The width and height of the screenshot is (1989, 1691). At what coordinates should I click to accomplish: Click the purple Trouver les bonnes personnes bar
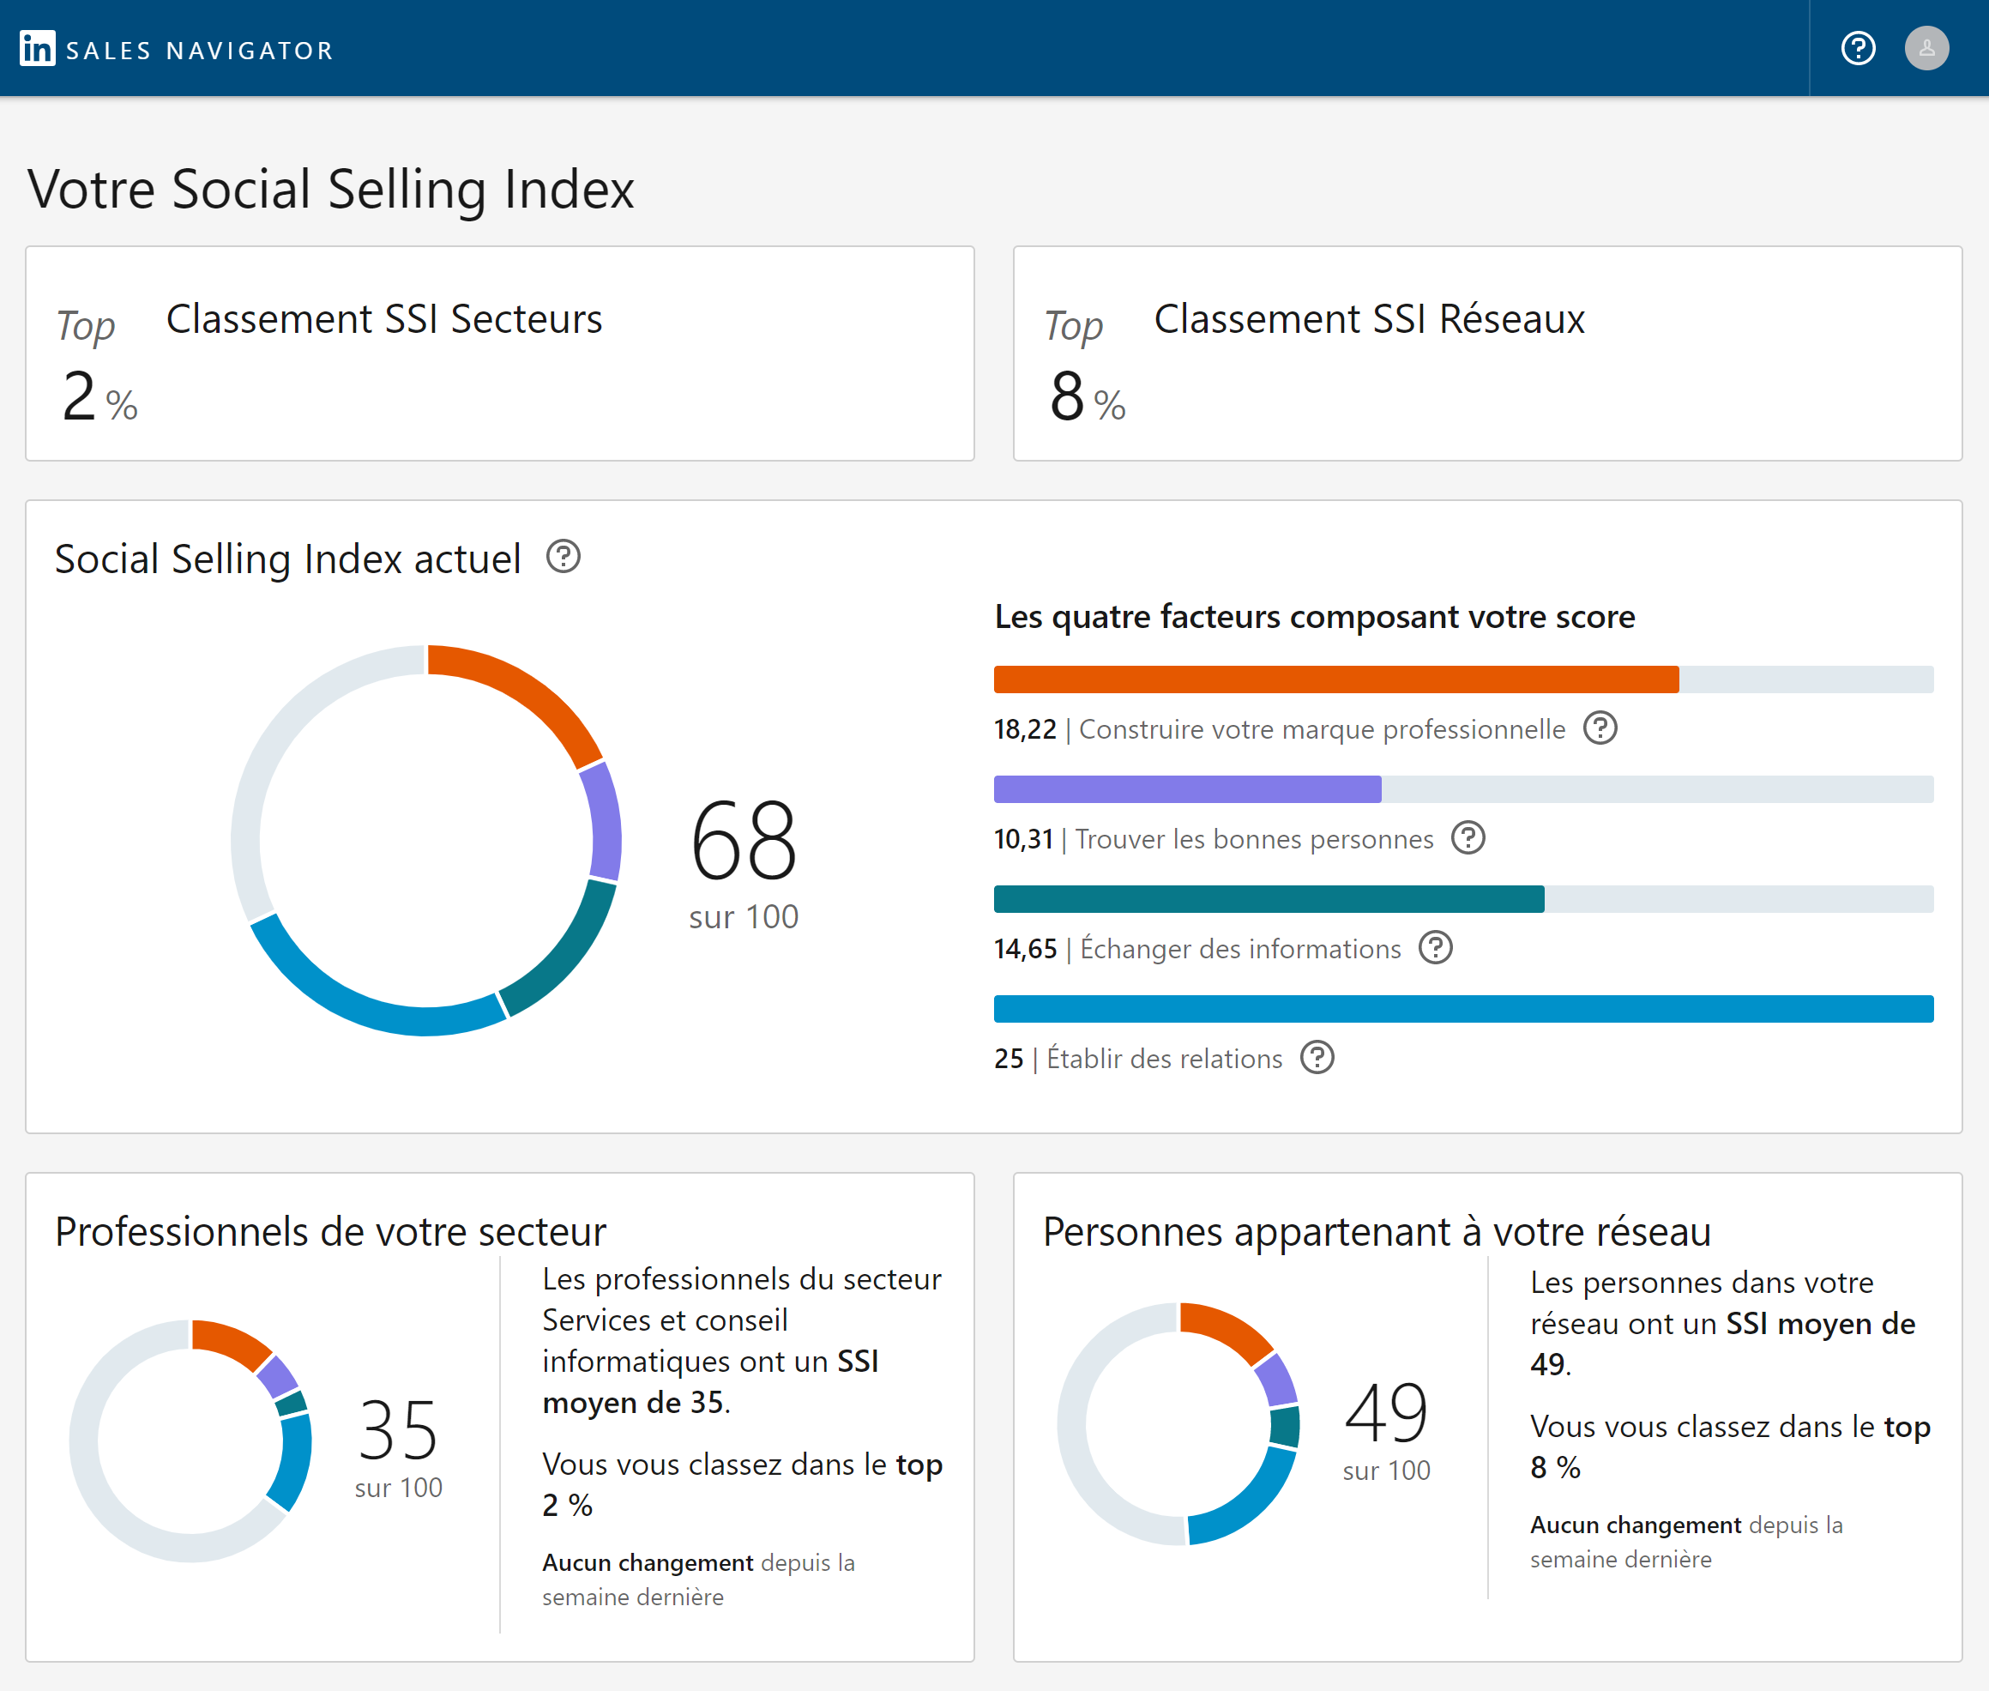point(1187,790)
